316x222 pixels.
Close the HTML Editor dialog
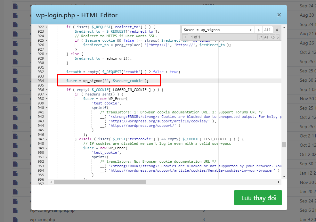(x=279, y=15)
